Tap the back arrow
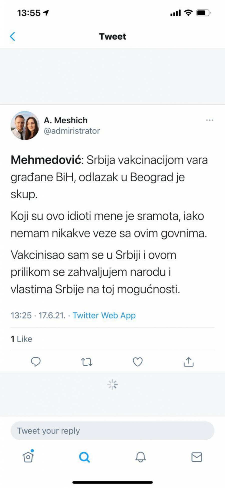Screen dimensions: 225x488 click(12, 37)
